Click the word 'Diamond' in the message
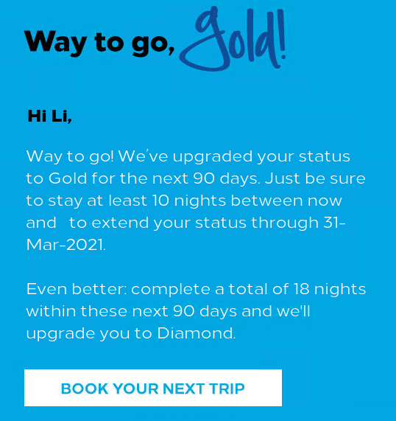 tap(195, 333)
